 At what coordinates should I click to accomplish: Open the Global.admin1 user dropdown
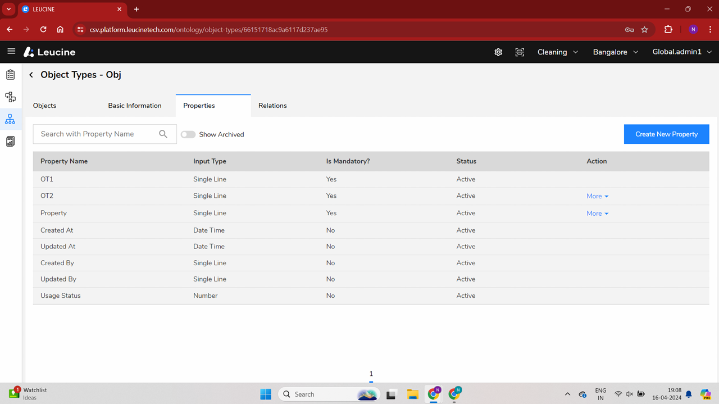tap(682, 52)
